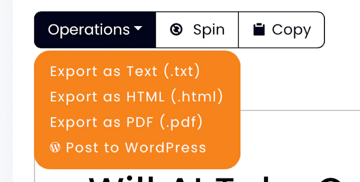This screenshot has width=360, height=182.
Task: Click the Copy clipboard icon
Action: pos(259,30)
